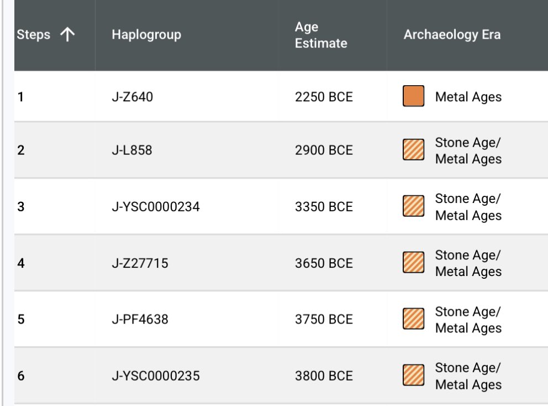This screenshot has height=406, width=548.
Task: Click striped era swatch in J-YSC0000235 row
Action: [x=414, y=376]
